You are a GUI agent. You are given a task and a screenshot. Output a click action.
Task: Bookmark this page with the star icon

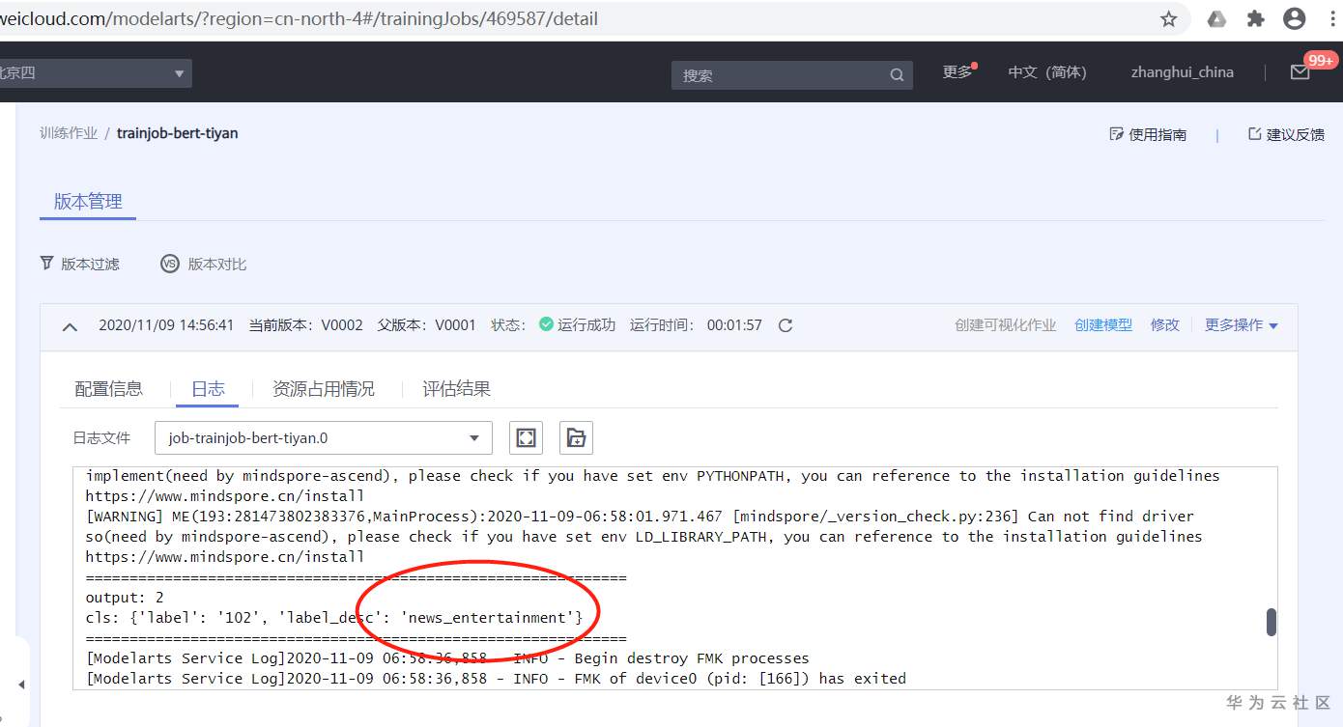(1168, 19)
